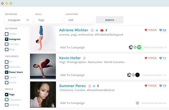The height and width of the screenshot is (110, 169).
Task: Click the Nike logo on Kevin's row
Action: [x=137, y=75]
